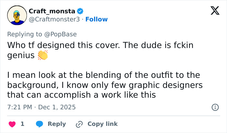Click the clapping hands emoji
227x133 pixels.
click(42, 55)
